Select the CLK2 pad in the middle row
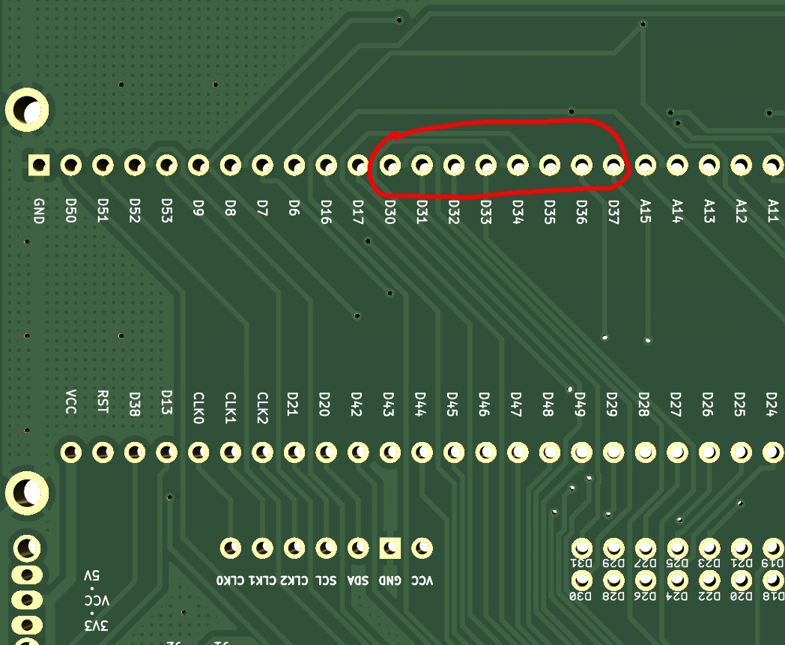785x645 pixels. pyautogui.click(x=262, y=452)
